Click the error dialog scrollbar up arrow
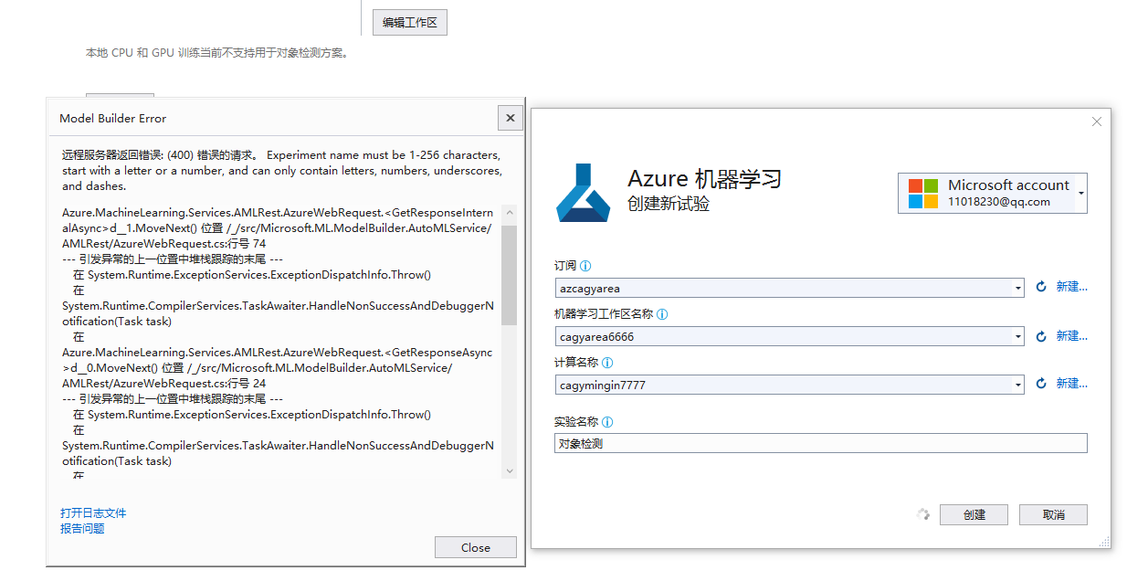This screenshot has height=581, width=1127. pyautogui.click(x=510, y=215)
